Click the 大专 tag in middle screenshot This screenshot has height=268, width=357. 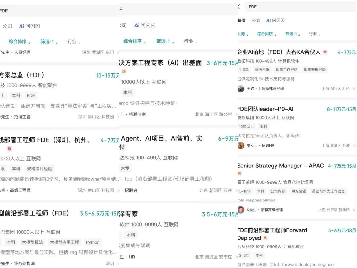125,168
